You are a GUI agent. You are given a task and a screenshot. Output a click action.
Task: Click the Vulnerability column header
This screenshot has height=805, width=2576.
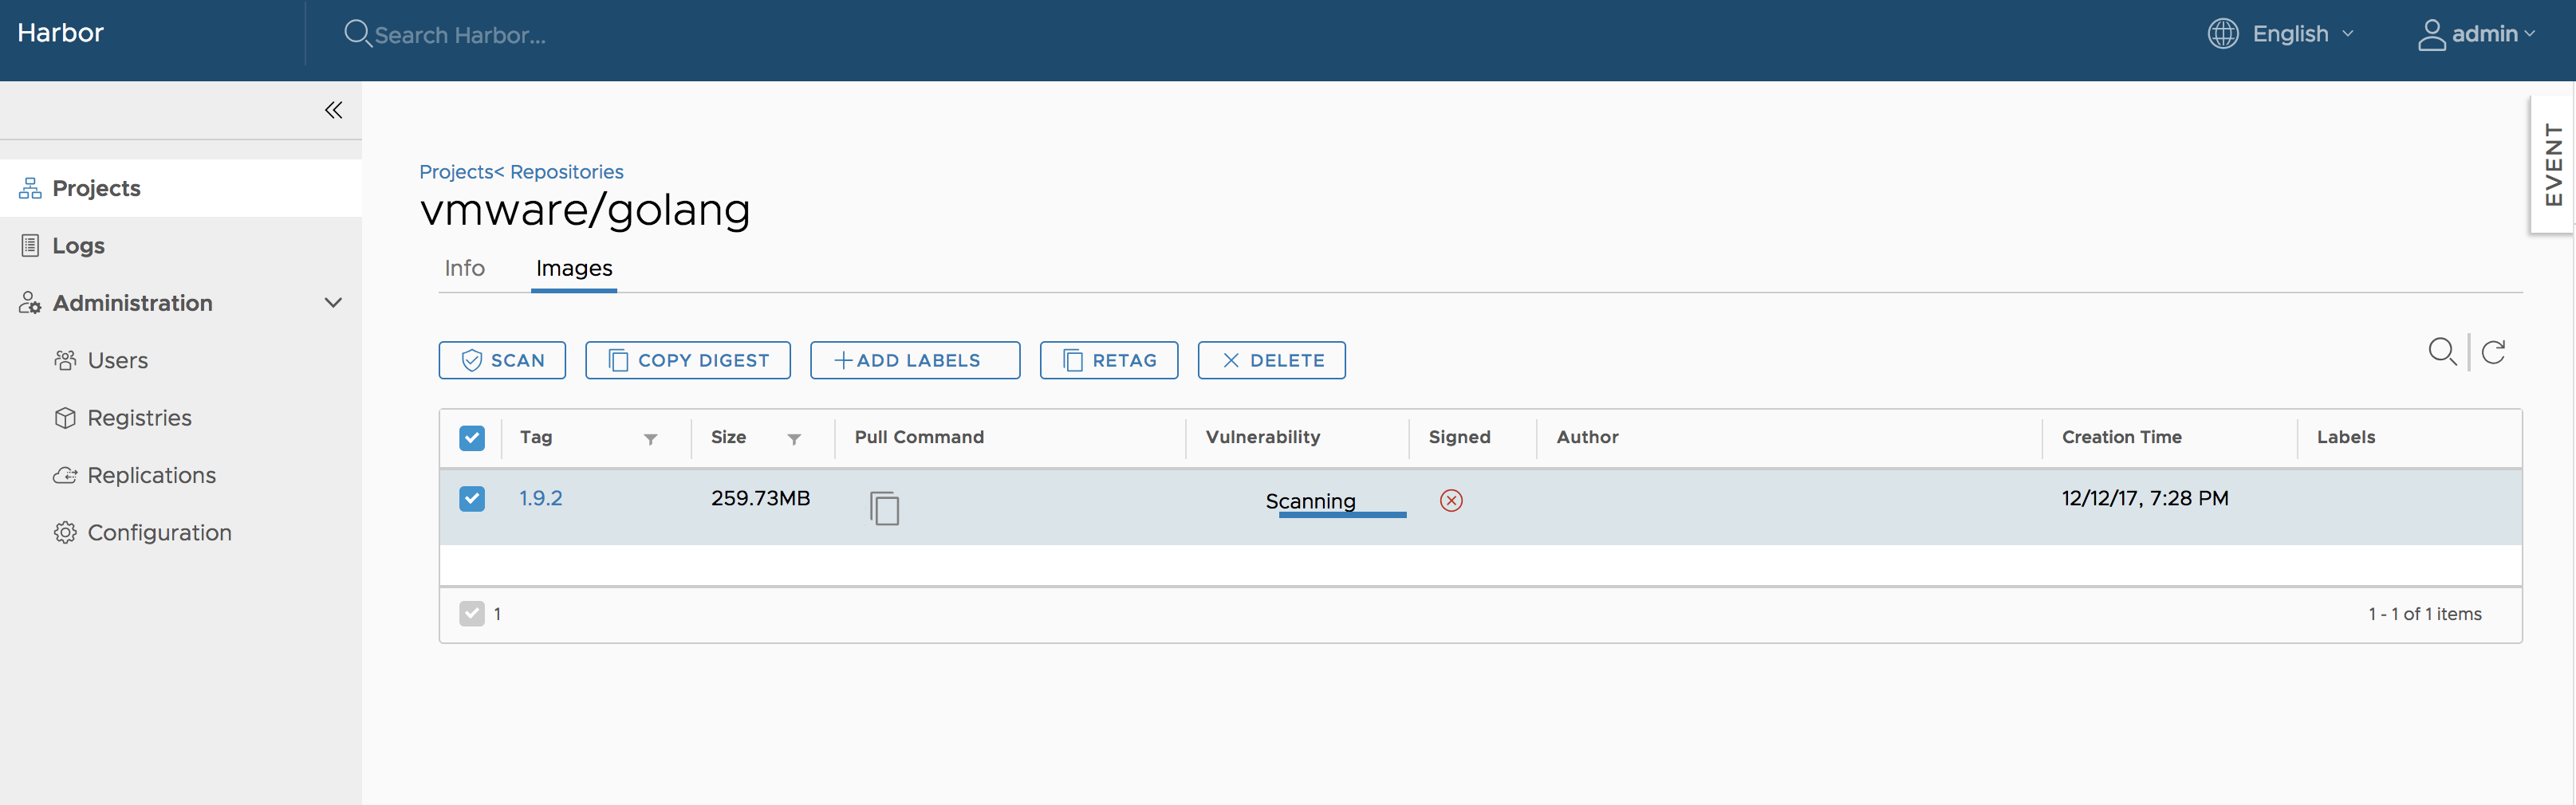tap(1262, 437)
